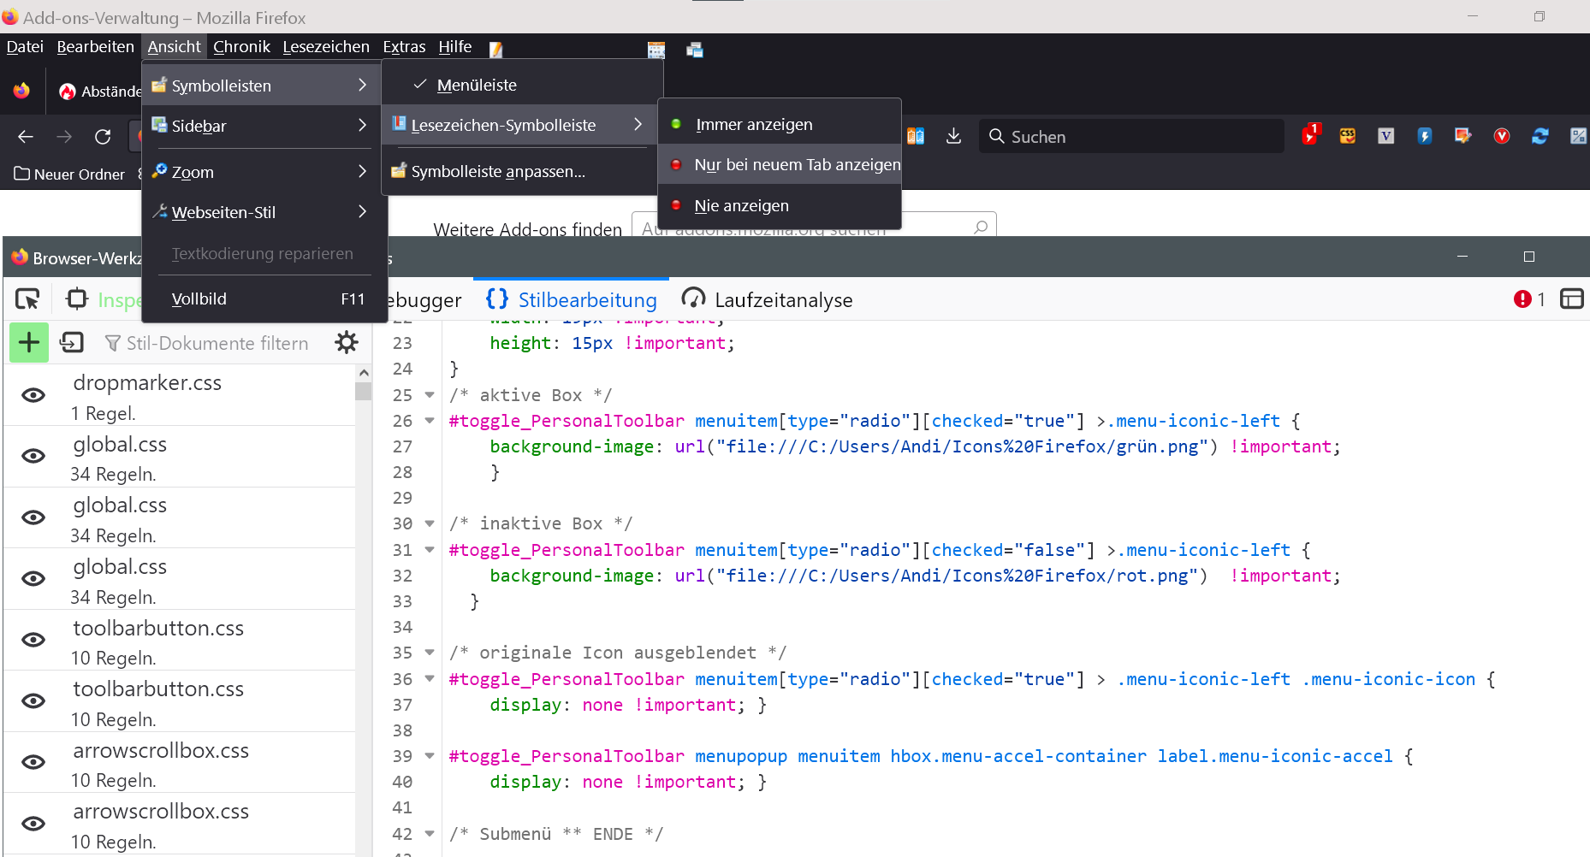The width and height of the screenshot is (1590, 857).
Task: Reload the page with the refresh icon
Action: coord(103,137)
